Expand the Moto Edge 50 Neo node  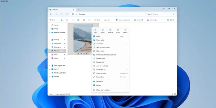click(x=50, y=66)
